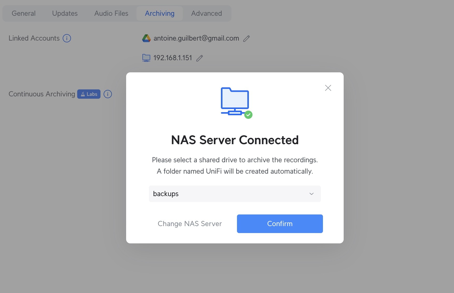This screenshot has width=454, height=293.
Task: Select the Archiving tab
Action: (160, 13)
